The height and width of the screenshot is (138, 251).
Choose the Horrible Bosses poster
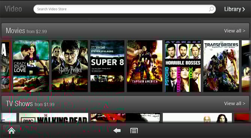tap(183, 66)
